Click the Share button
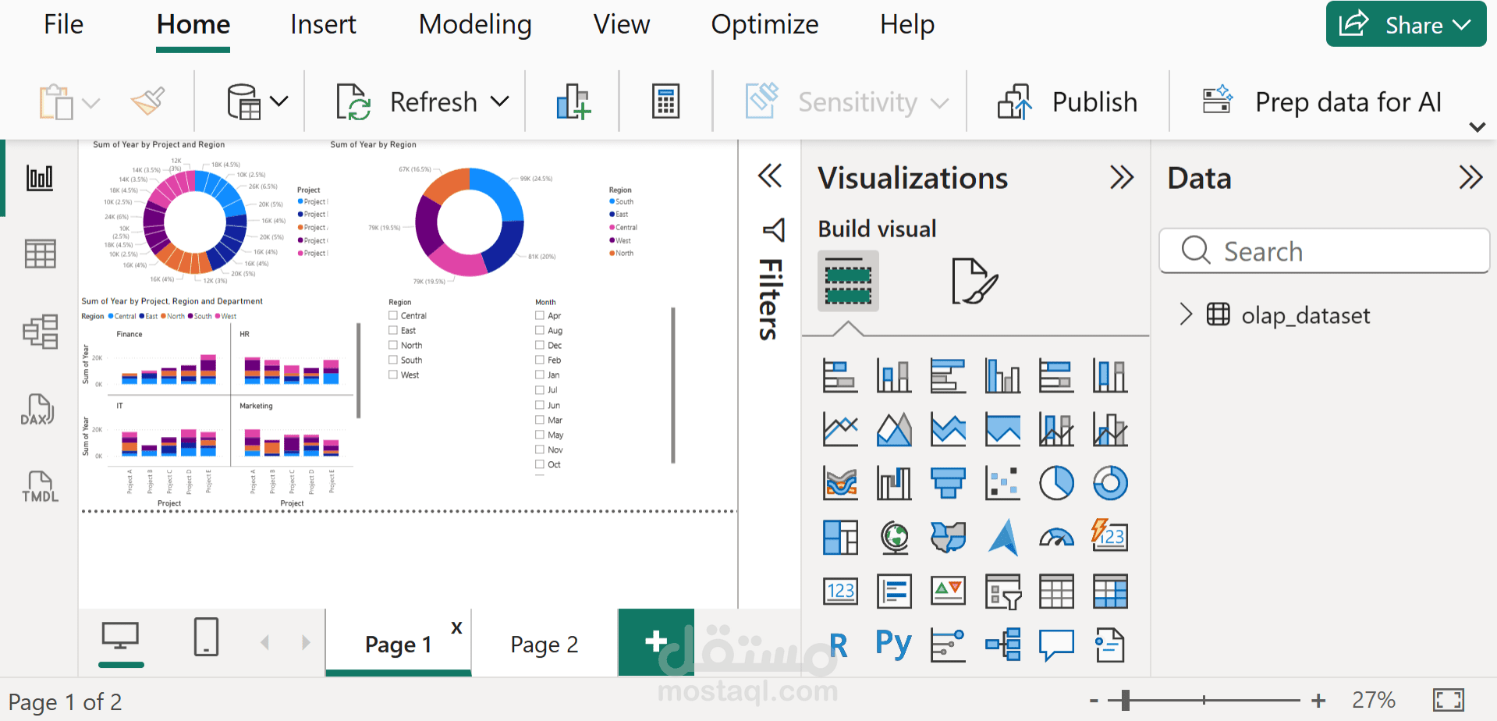 1405,25
